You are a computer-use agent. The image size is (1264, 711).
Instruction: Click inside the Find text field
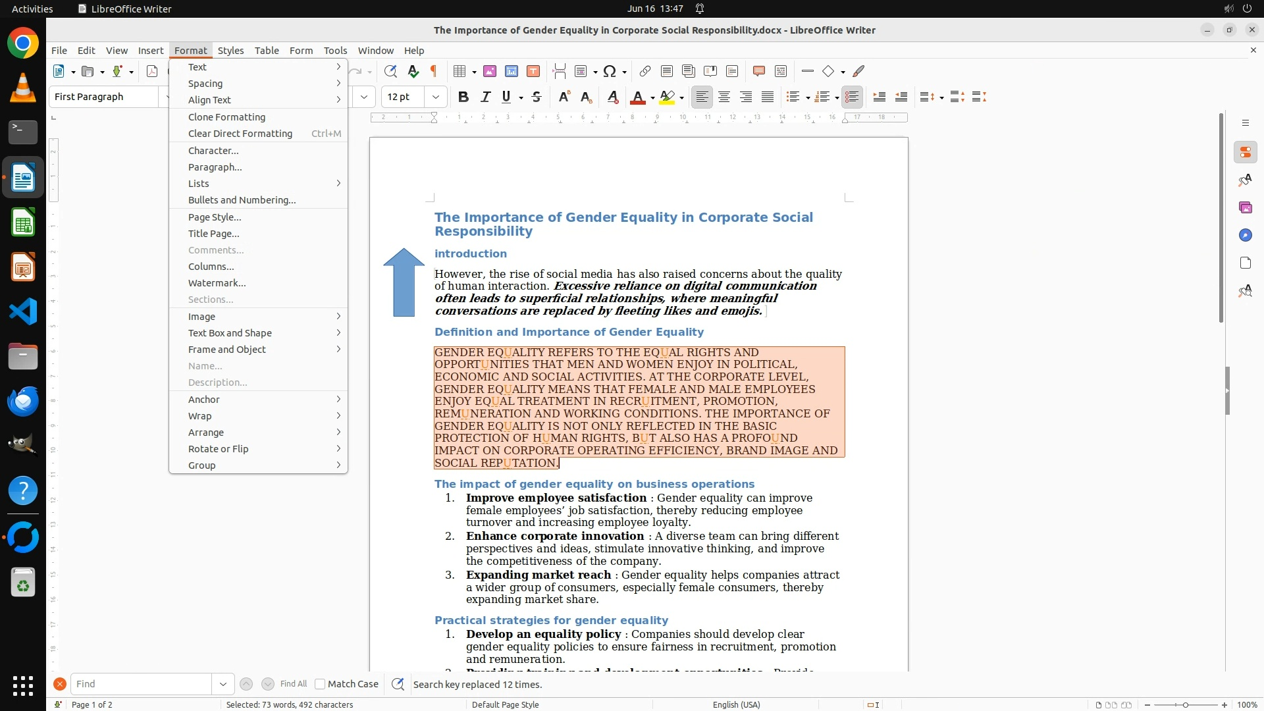141,684
